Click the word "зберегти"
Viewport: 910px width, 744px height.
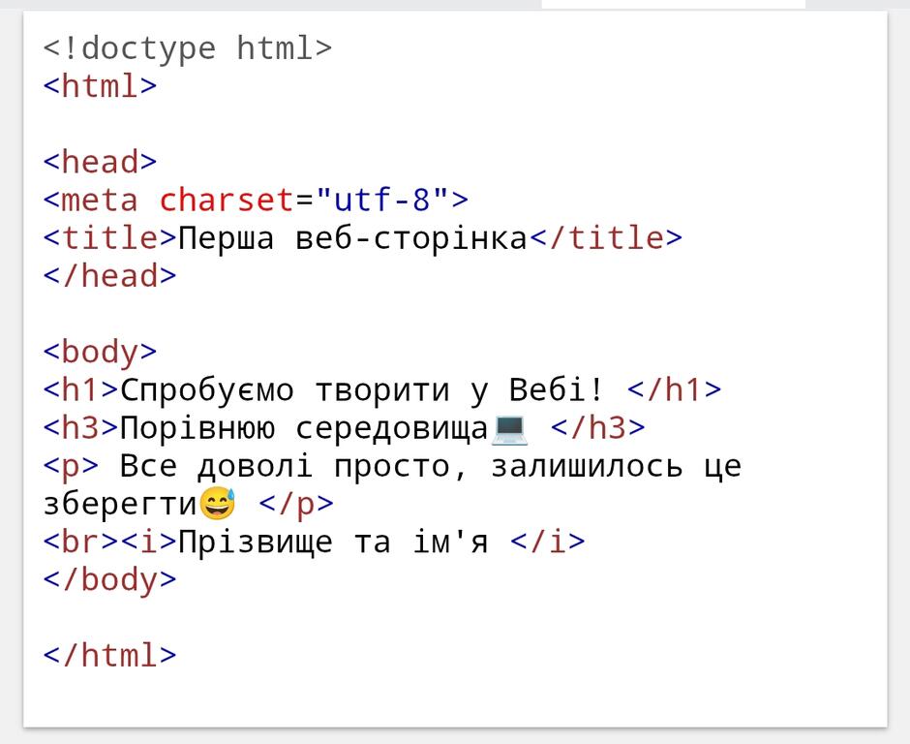[x=120, y=505]
